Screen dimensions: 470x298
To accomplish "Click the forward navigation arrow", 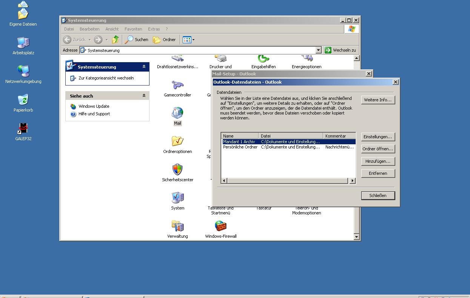I will pos(98,40).
